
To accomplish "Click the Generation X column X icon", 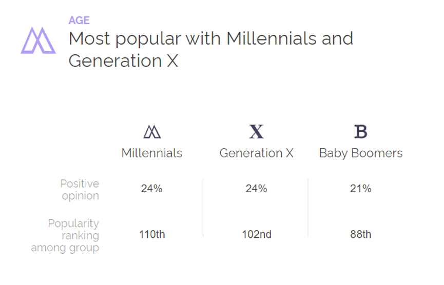I will pyautogui.click(x=256, y=132).
